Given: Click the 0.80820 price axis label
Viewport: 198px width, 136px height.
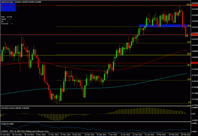Looking at the screenshot, I should (195, 51).
